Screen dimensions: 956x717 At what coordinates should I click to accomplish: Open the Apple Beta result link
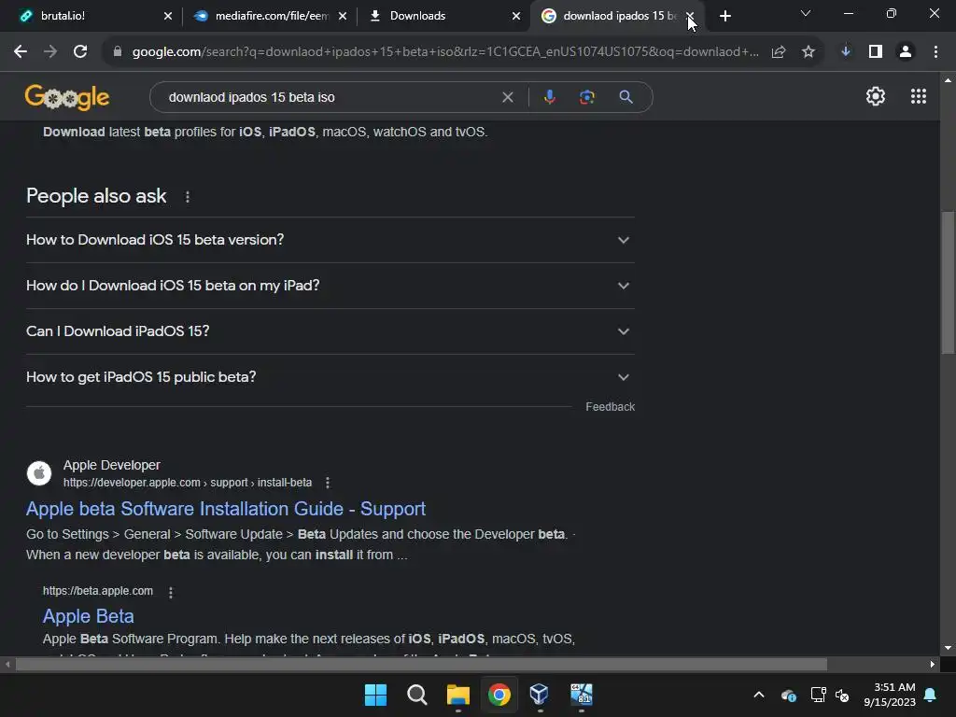(89, 616)
